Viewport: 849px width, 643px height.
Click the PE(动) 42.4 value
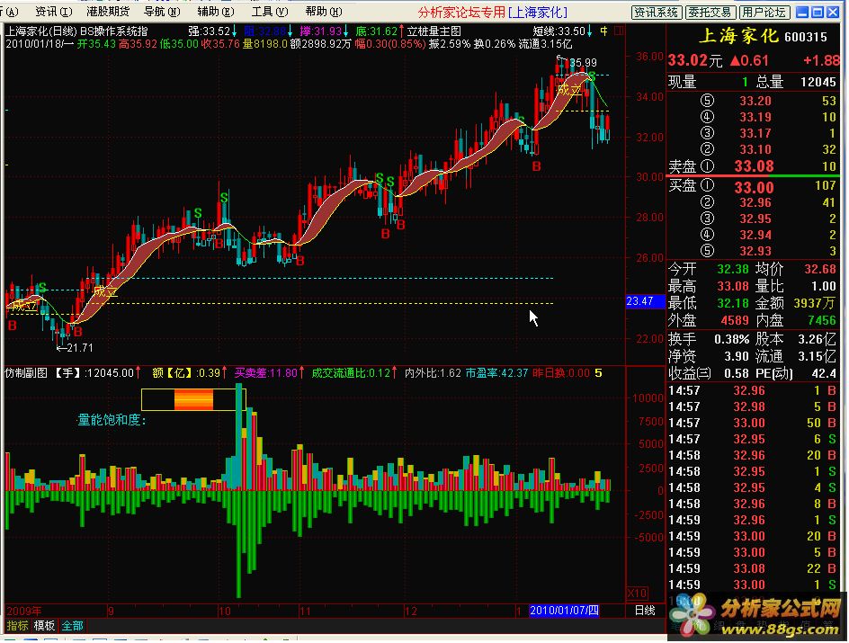coord(824,373)
